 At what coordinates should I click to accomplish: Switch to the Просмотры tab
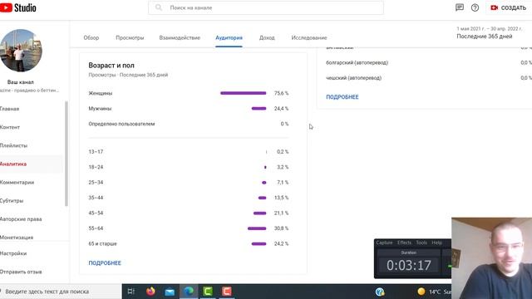coord(130,37)
